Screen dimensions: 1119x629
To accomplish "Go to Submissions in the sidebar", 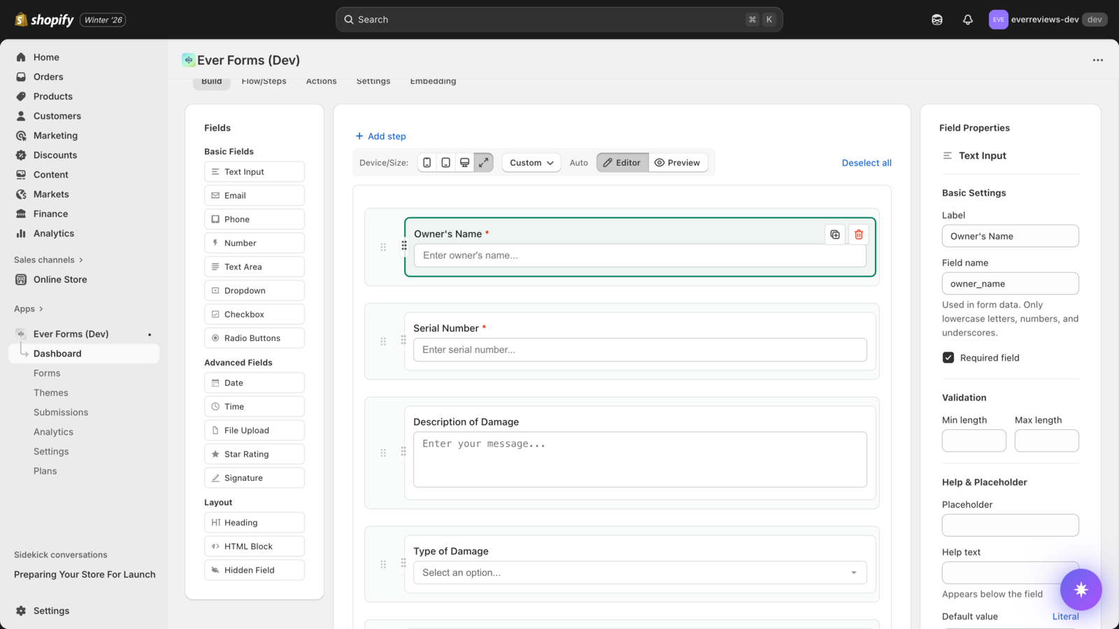I will [61, 412].
